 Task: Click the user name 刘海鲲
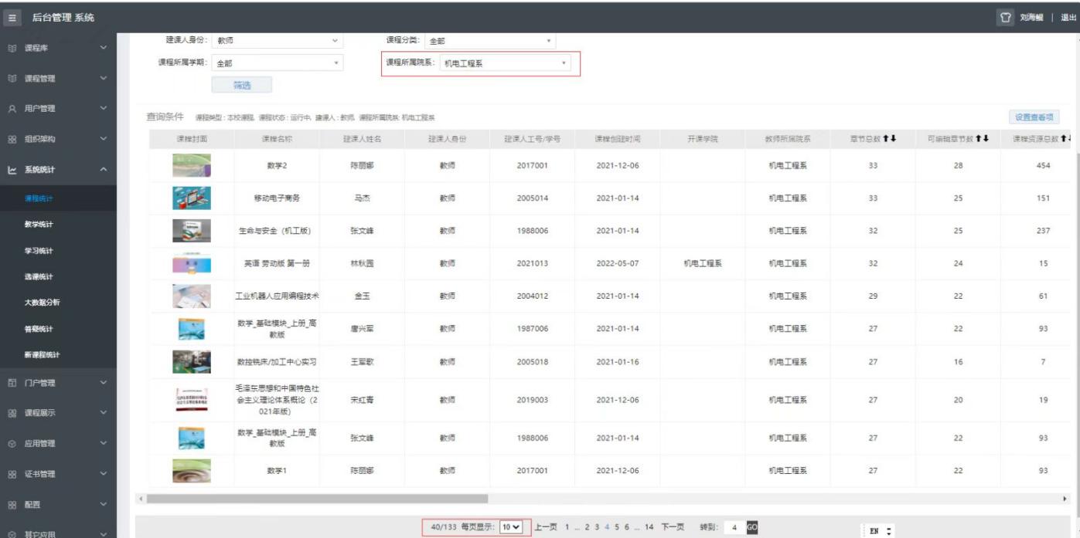[1032, 18]
